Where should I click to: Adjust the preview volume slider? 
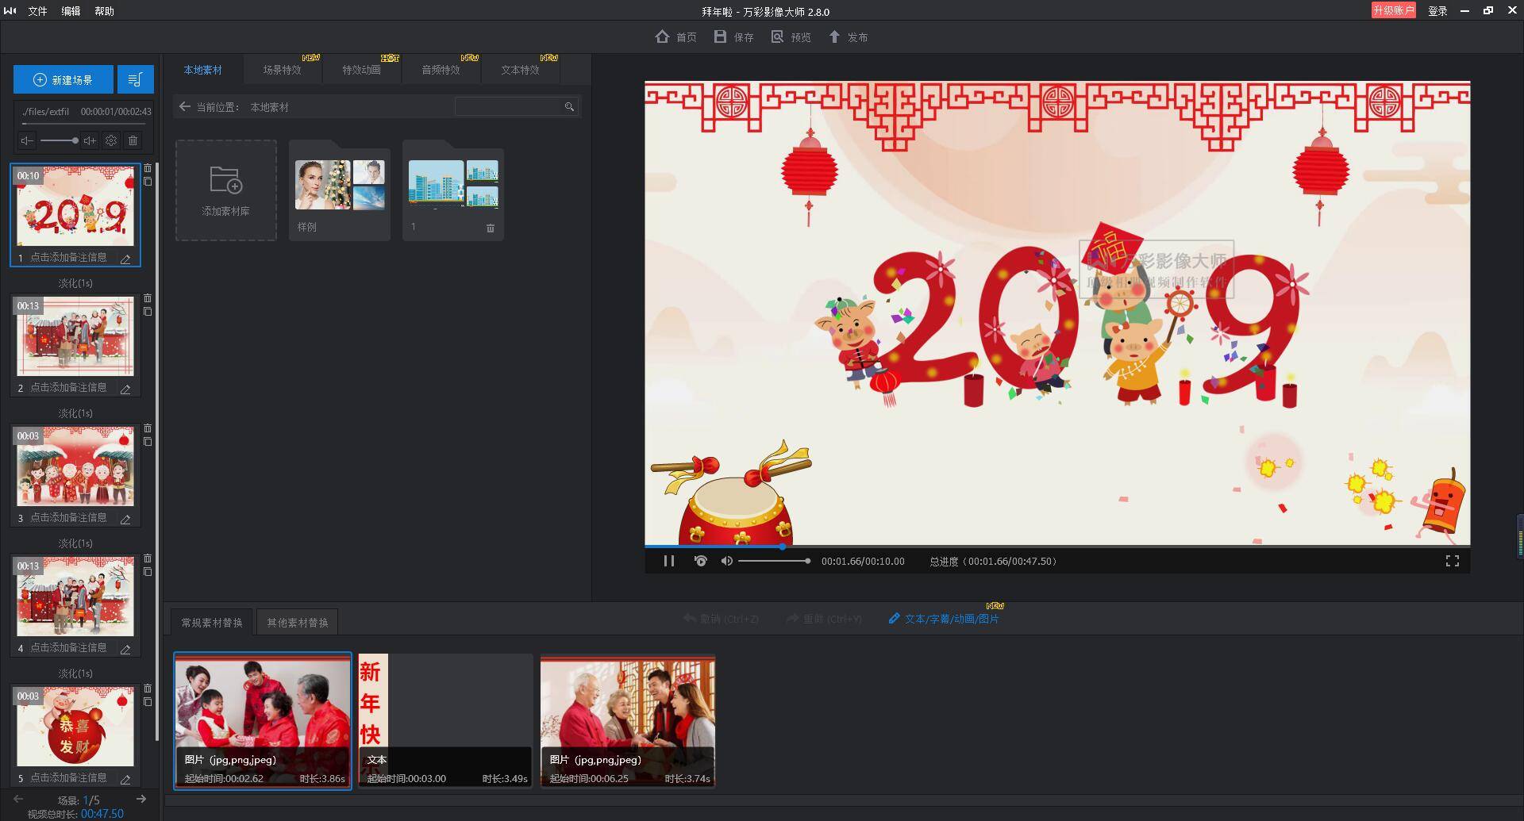tap(774, 561)
